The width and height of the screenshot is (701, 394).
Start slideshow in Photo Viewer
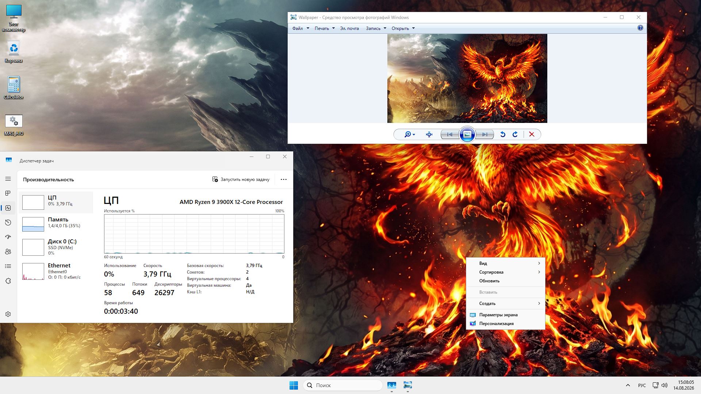(x=467, y=134)
